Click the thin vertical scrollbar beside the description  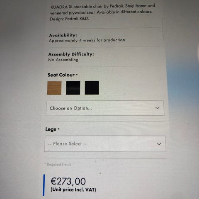pos(163,29)
